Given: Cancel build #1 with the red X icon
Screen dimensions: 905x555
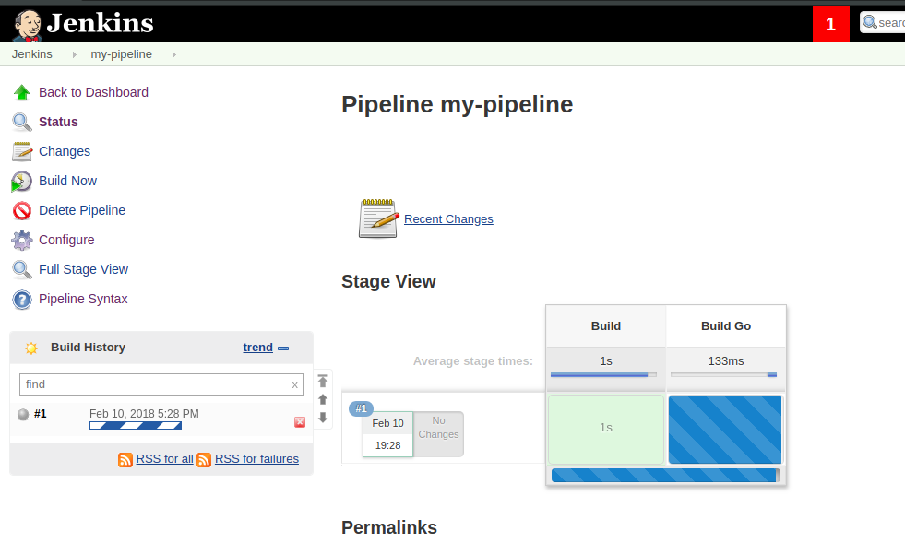Looking at the screenshot, I should pos(300,422).
